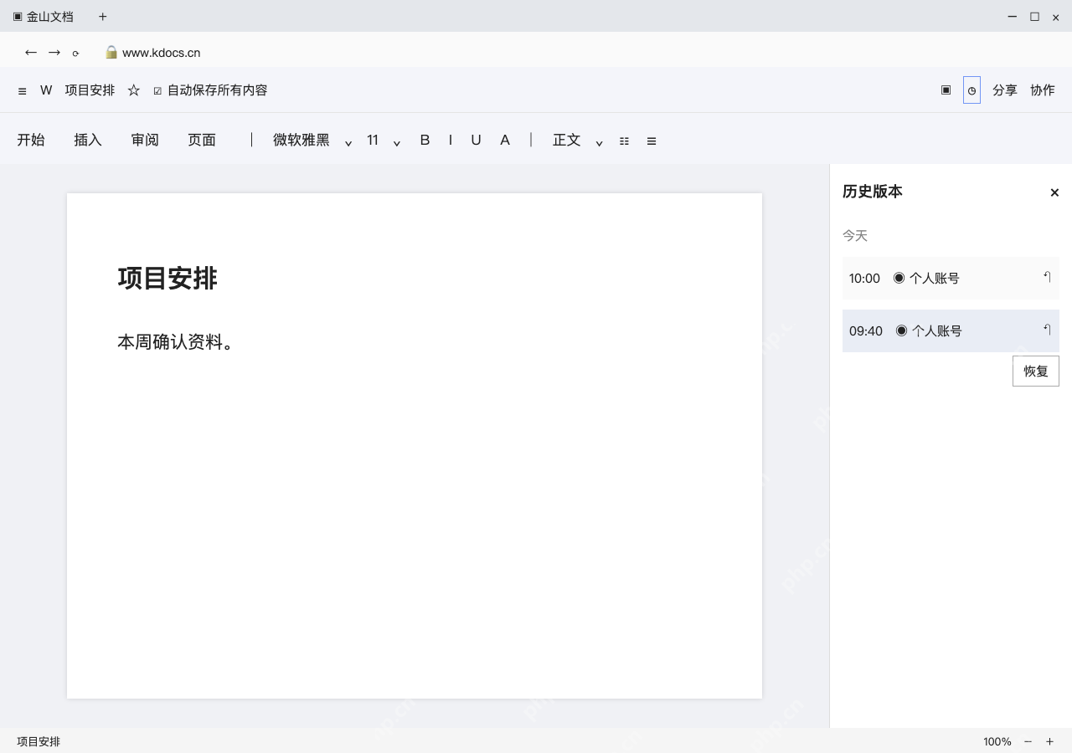Go back with the browser back arrow
Screen dimensions: 1072x753
pos(31,53)
